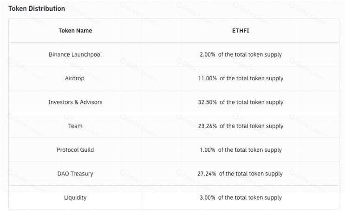Click the 11.00% Airdrop percentage

[x=208, y=78]
